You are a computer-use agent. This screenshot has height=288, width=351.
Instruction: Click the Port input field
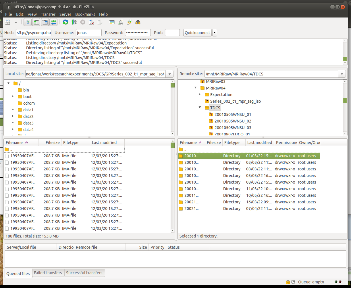[x=172, y=33]
